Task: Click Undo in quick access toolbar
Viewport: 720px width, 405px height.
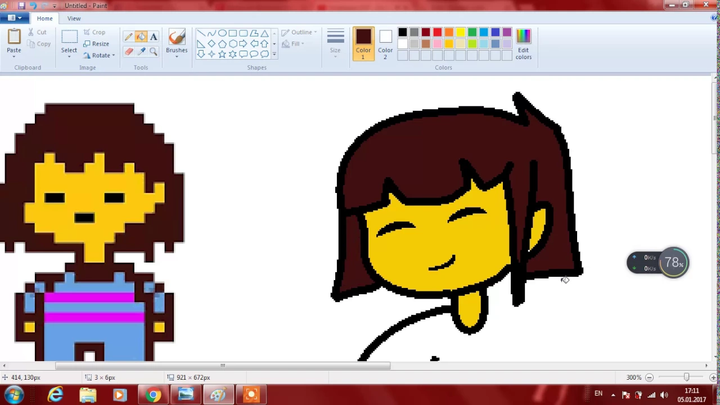Action: coord(33,6)
